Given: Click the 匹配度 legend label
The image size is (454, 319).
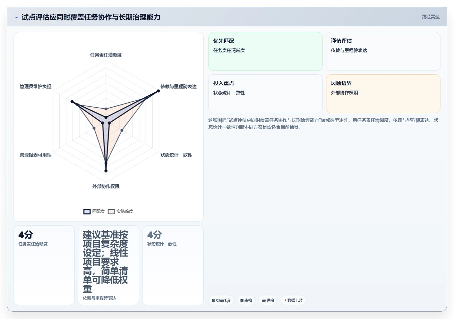Looking at the screenshot, I should coord(98,211).
